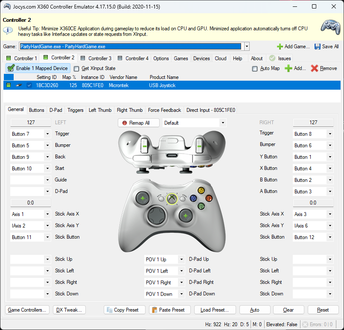Click the Paste Preset clipboard icon
This screenshot has width=344, height=330.
click(155, 310)
